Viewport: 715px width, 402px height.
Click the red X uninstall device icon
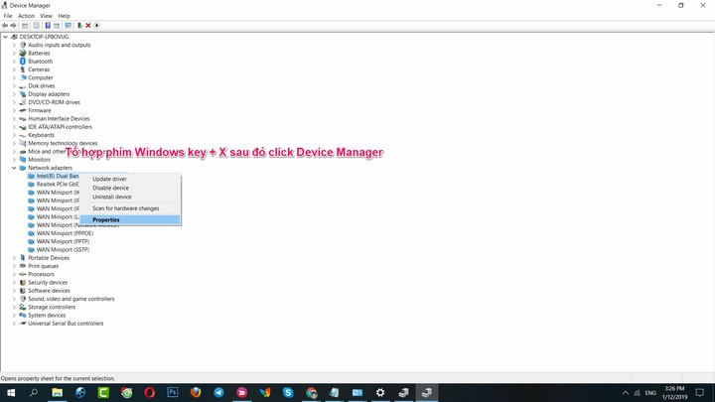[x=88, y=26]
